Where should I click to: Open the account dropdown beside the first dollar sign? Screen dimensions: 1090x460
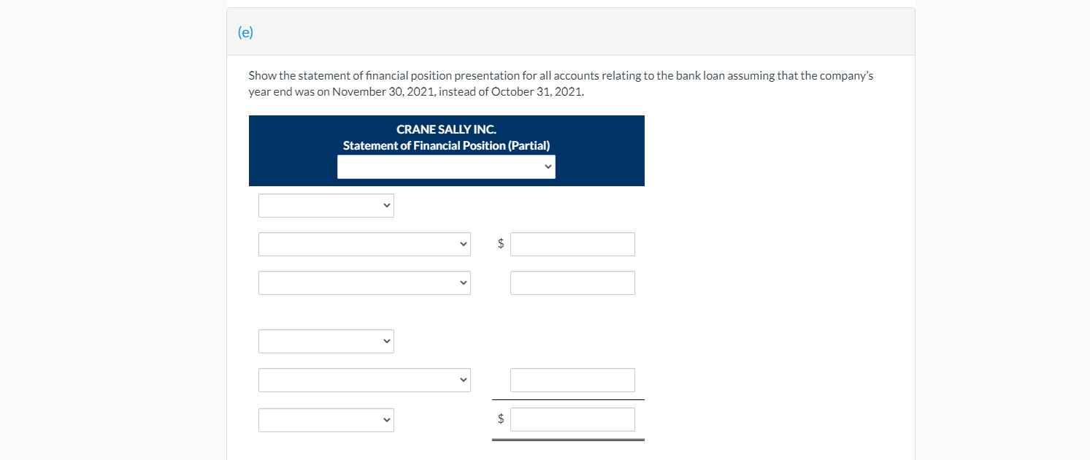click(364, 244)
